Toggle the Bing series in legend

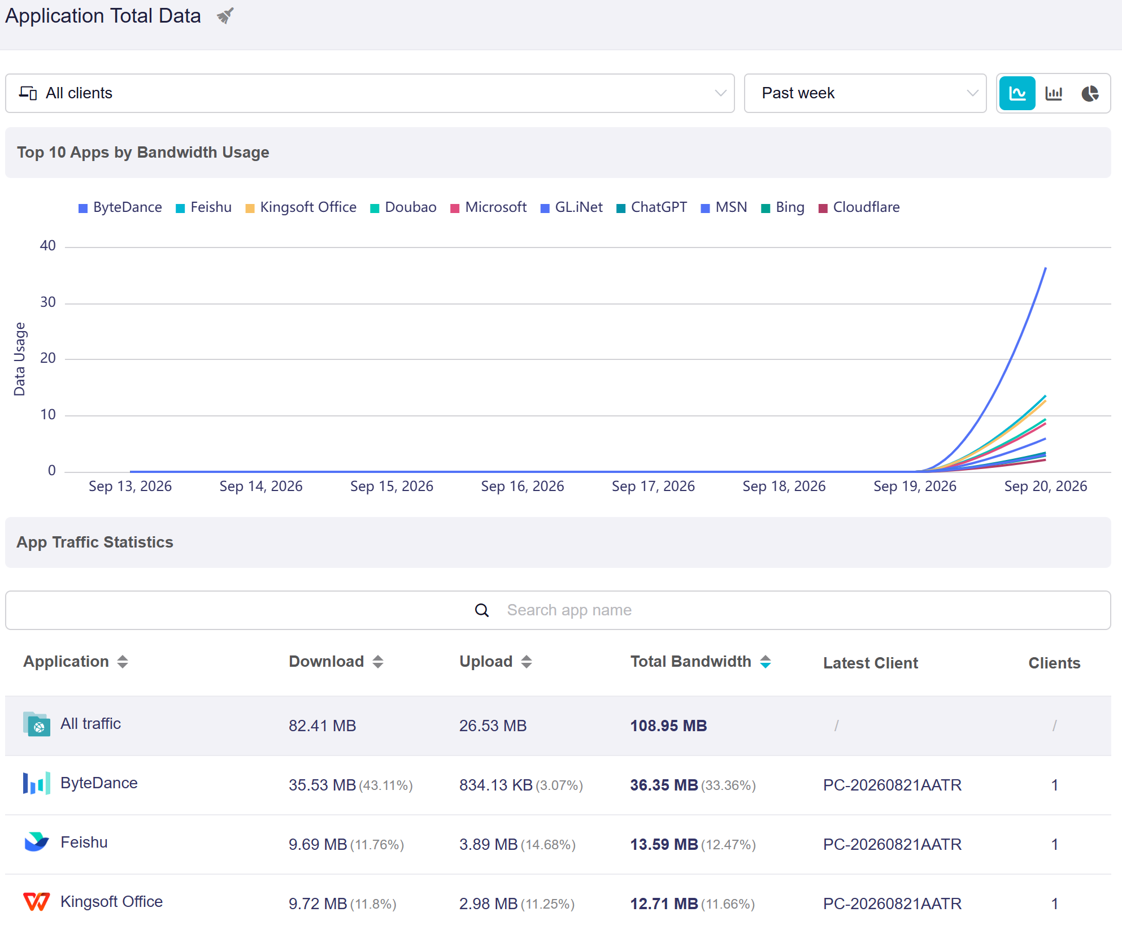click(x=783, y=207)
